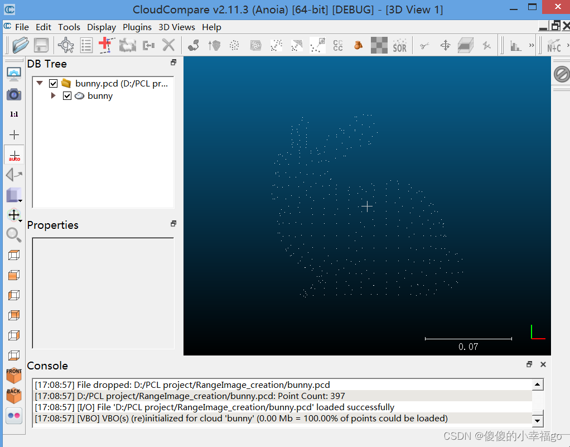
Task: Open a file with the folder icon
Action: 20,45
